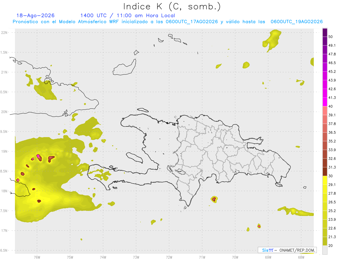Click the colorbar value '20' at the bottom

(x=331, y=246)
